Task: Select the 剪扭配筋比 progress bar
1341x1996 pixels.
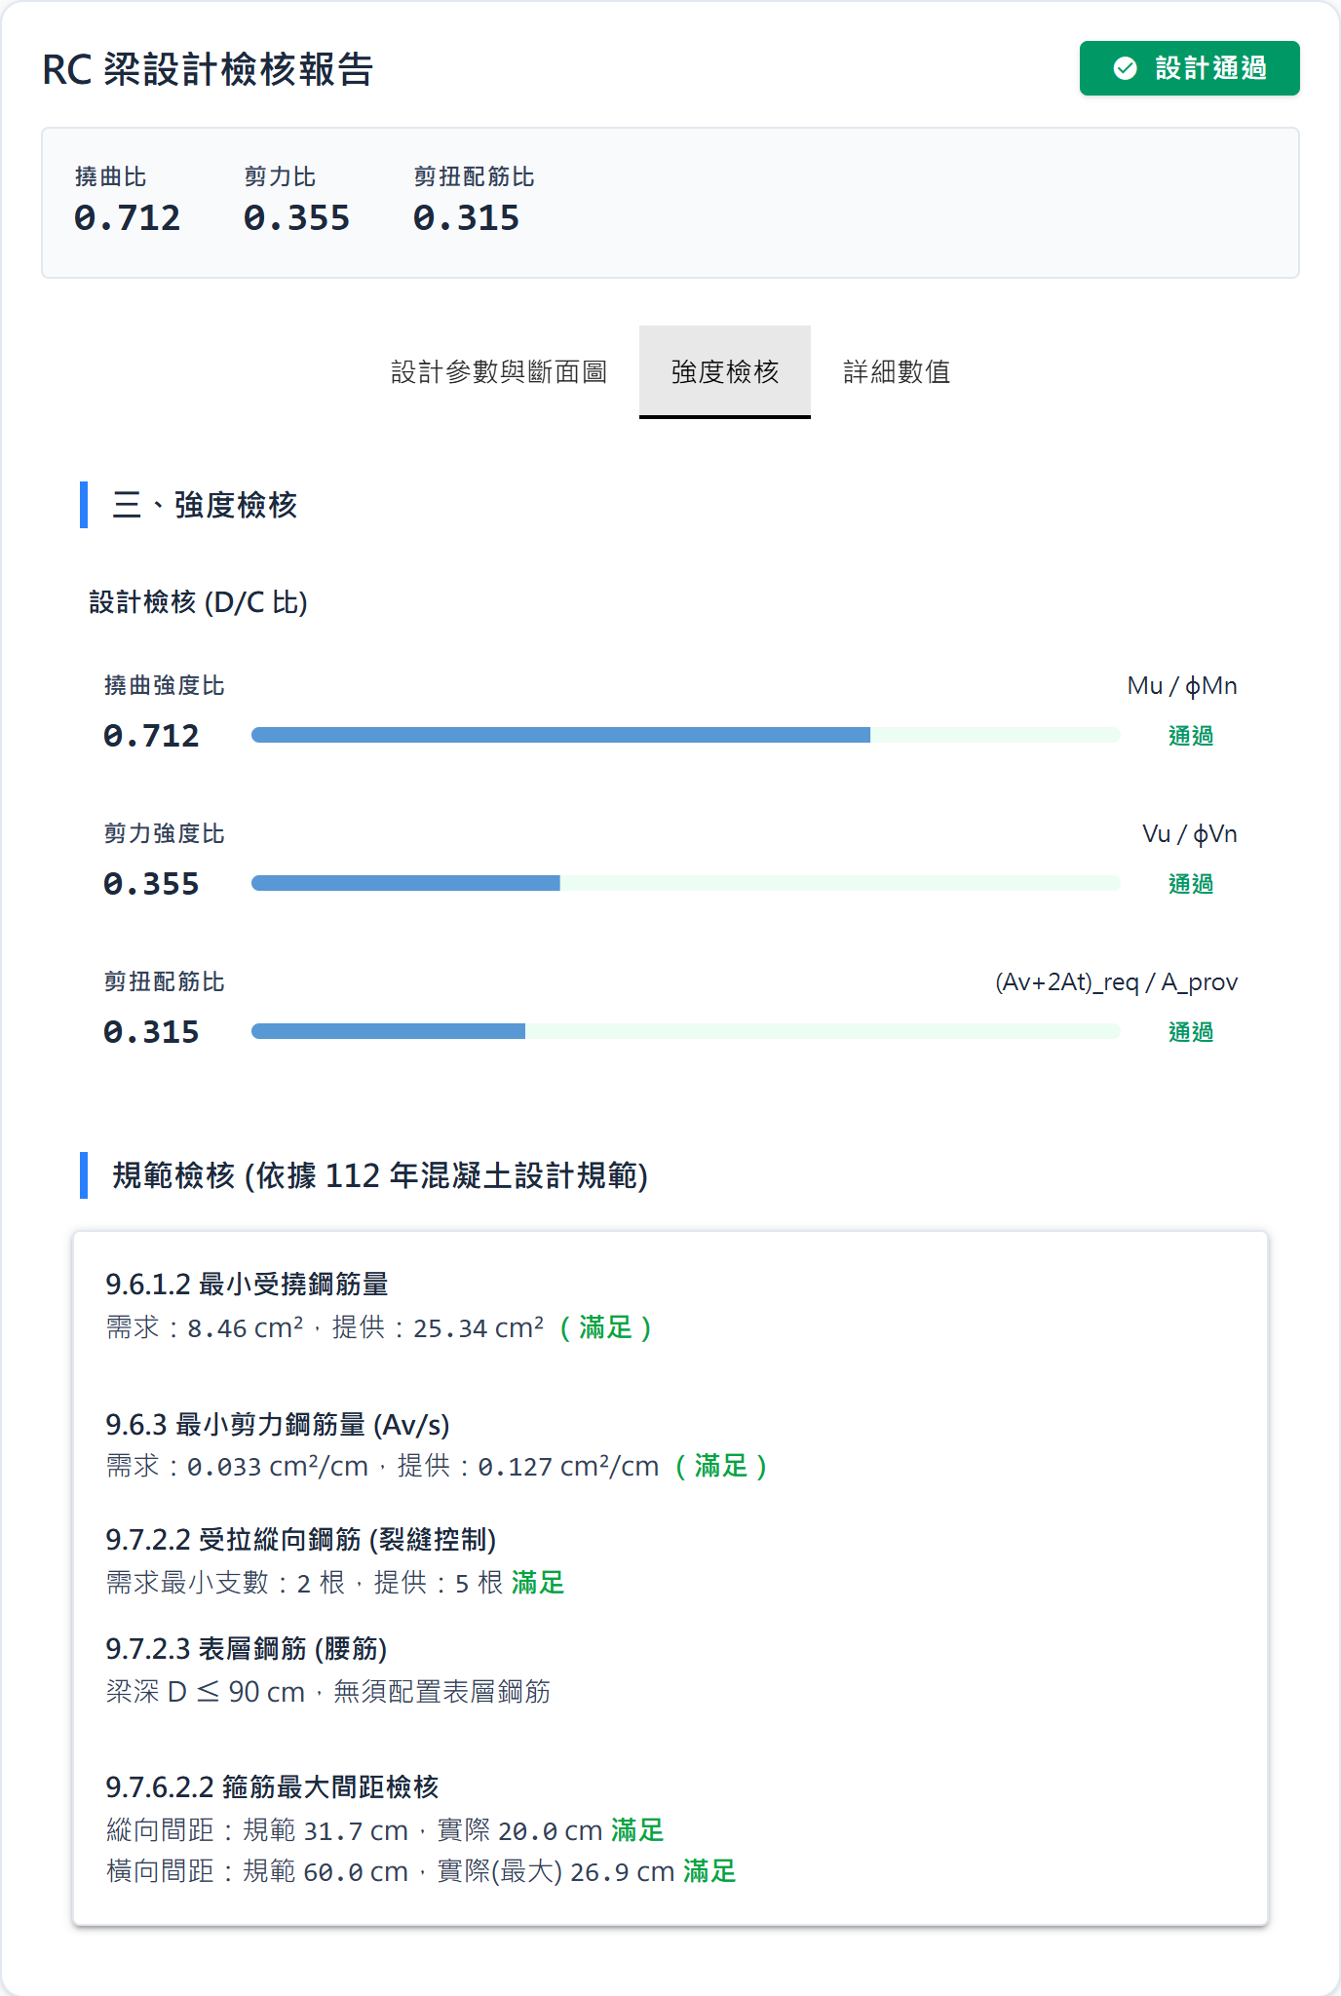Action: 682,1031
